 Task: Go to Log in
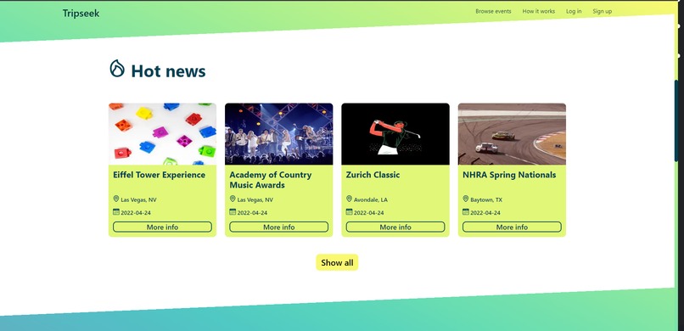tap(574, 11)
